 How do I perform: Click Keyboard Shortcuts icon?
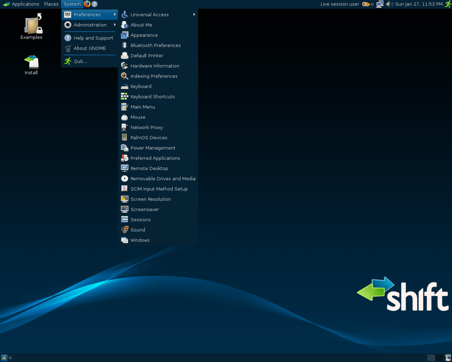point(125,97)
